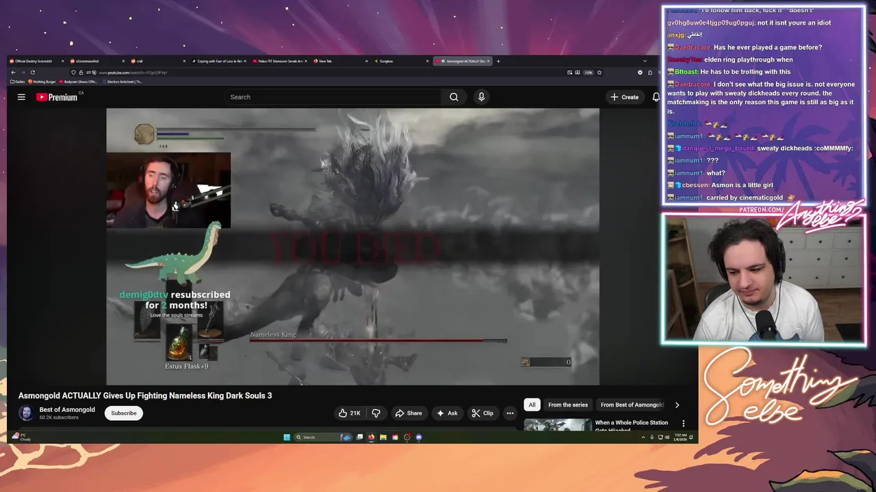This screenshot has height=492, width=876.
Task: Click the video player area
Action: pyautogui.click(x=352, y=246)
